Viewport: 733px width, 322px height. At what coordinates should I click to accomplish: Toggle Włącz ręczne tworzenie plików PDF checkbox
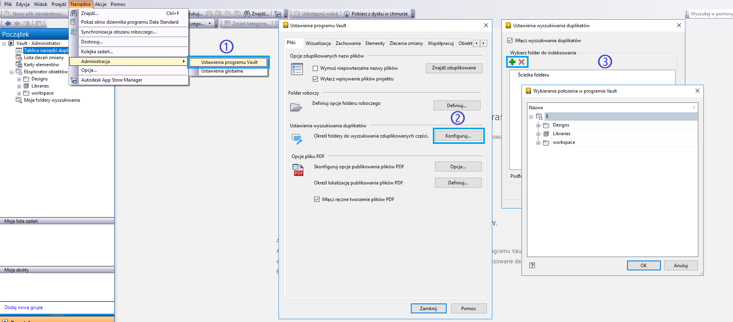coord(317,199)
